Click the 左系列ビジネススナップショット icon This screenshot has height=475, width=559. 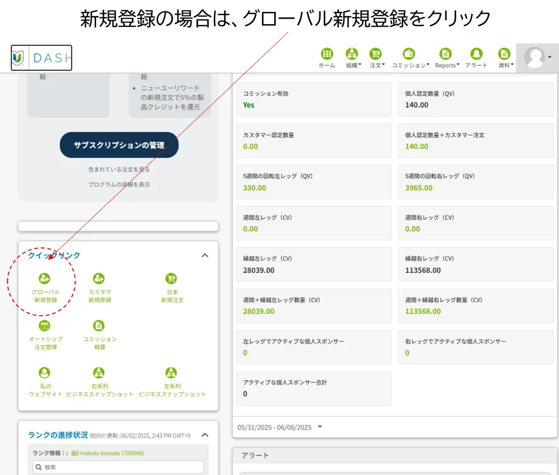tap(171, 373)
